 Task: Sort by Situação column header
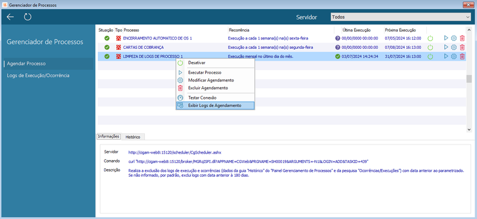click(x=106, y=30)
